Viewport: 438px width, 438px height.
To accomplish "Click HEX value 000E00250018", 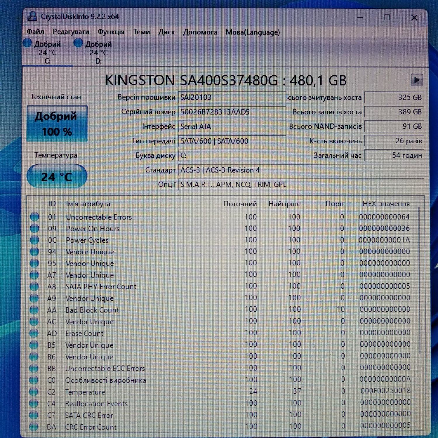I will 385,390.
